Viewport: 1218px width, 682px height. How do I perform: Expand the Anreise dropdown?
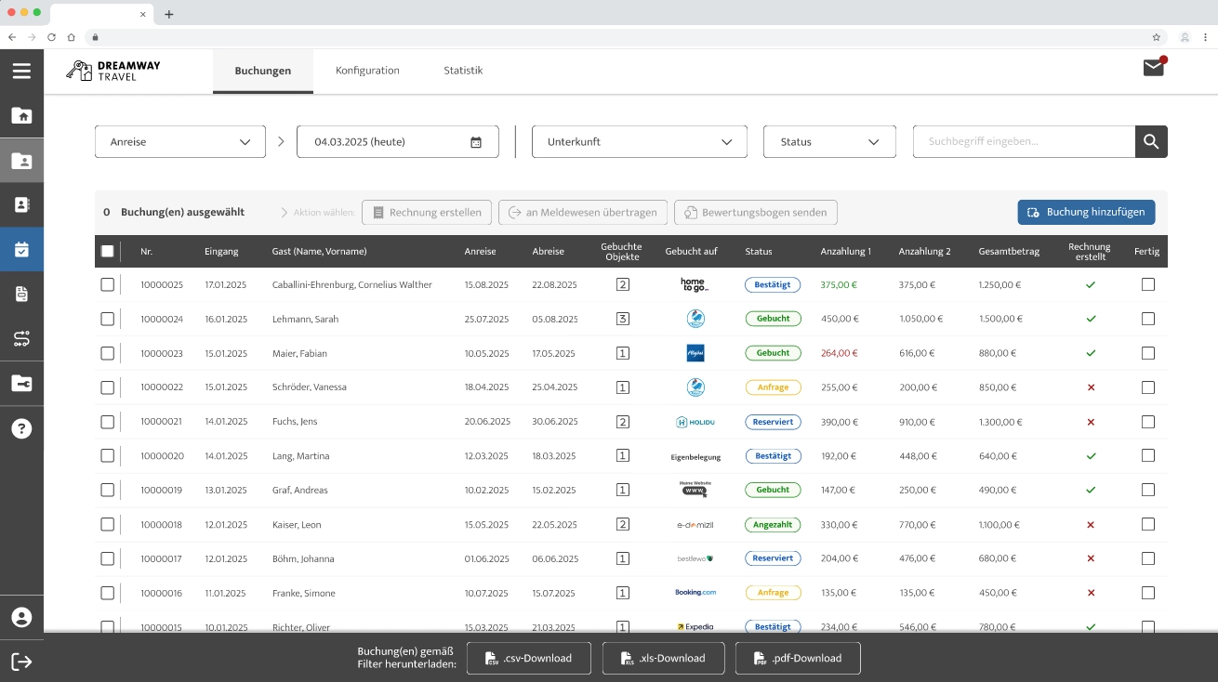[180, 142]
